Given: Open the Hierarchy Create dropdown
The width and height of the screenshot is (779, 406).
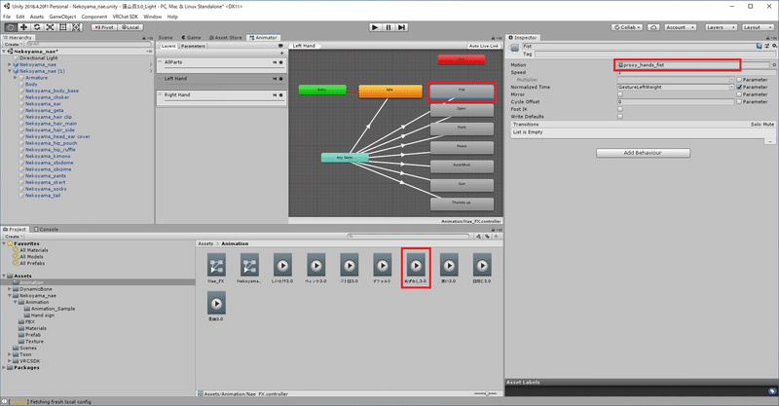Looking at the screenshot, I should [x=14, y=44].
